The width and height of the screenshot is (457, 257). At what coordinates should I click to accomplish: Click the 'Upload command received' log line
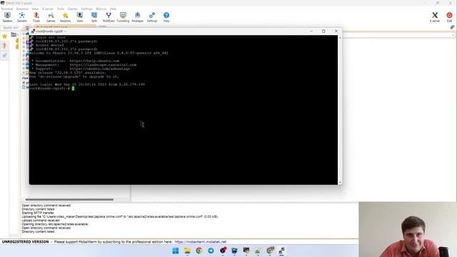coord(41,221)
